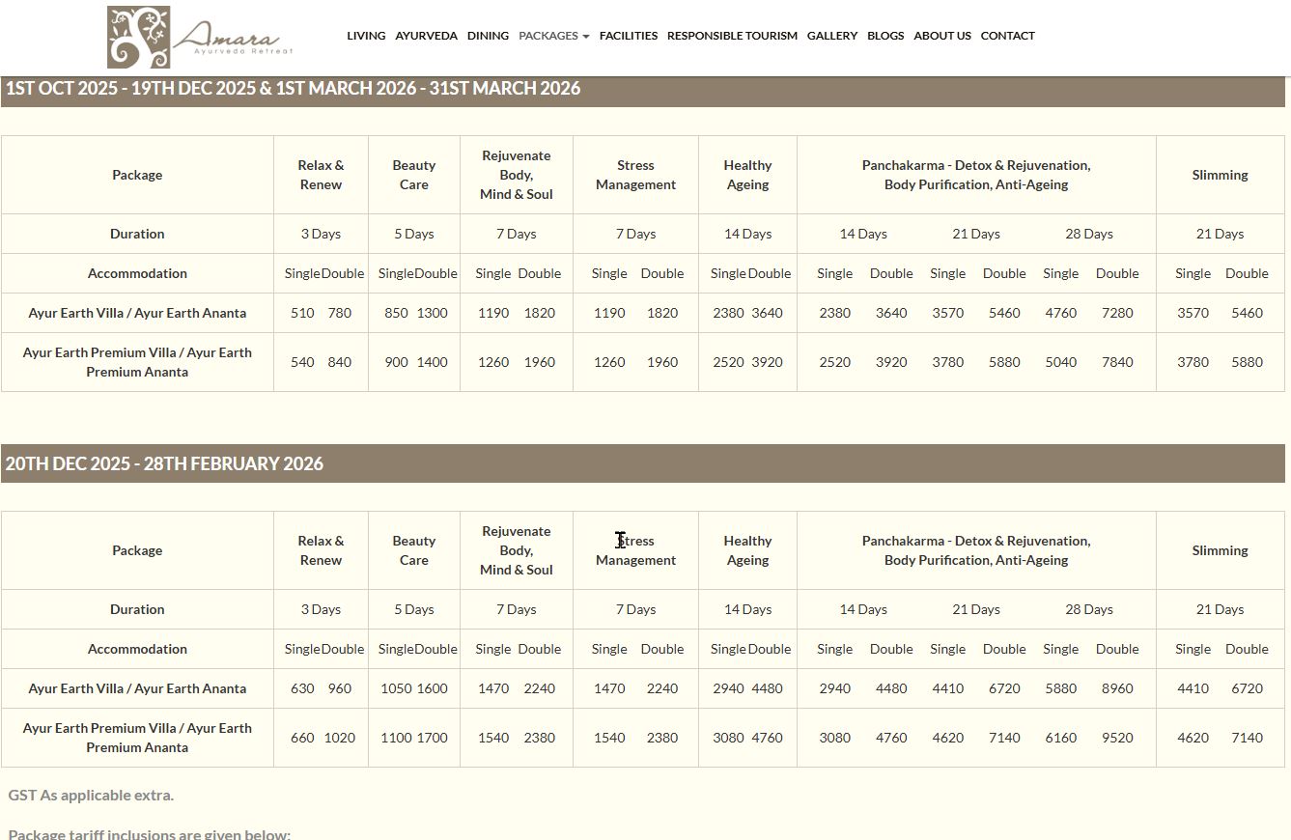Navigate to Responsible Tourism

732,36
